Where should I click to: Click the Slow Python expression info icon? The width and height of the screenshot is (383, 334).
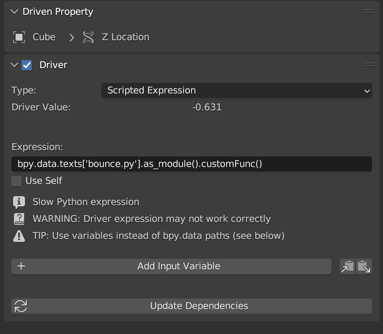(x=19, y=202)
